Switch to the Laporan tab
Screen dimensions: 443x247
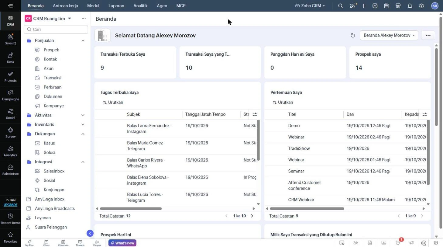point(116,6)
